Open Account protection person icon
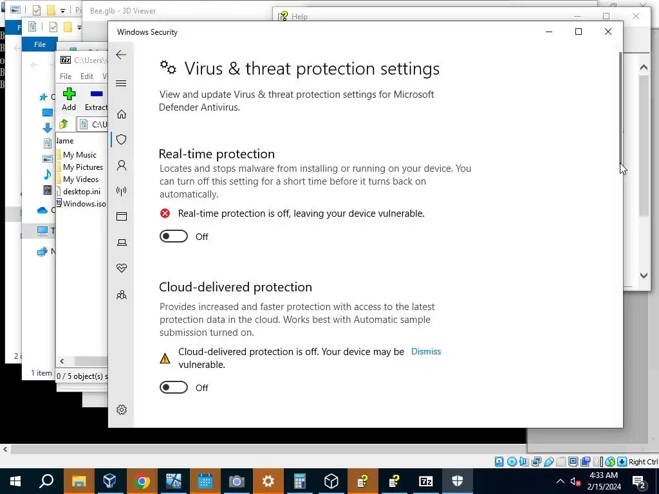This screenshot has height=494, width=659. click(x=122, y=165)
